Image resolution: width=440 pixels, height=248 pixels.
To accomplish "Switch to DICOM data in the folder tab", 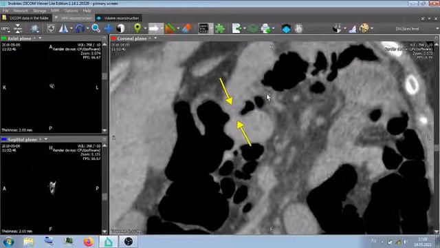I will point(26,18).
